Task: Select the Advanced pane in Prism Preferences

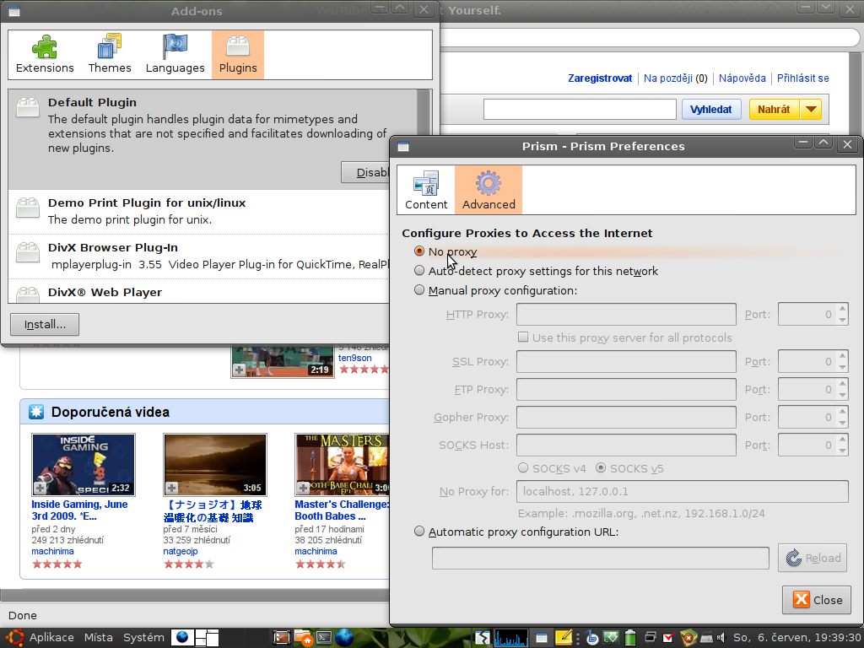Action: click(x=489, y=190)
